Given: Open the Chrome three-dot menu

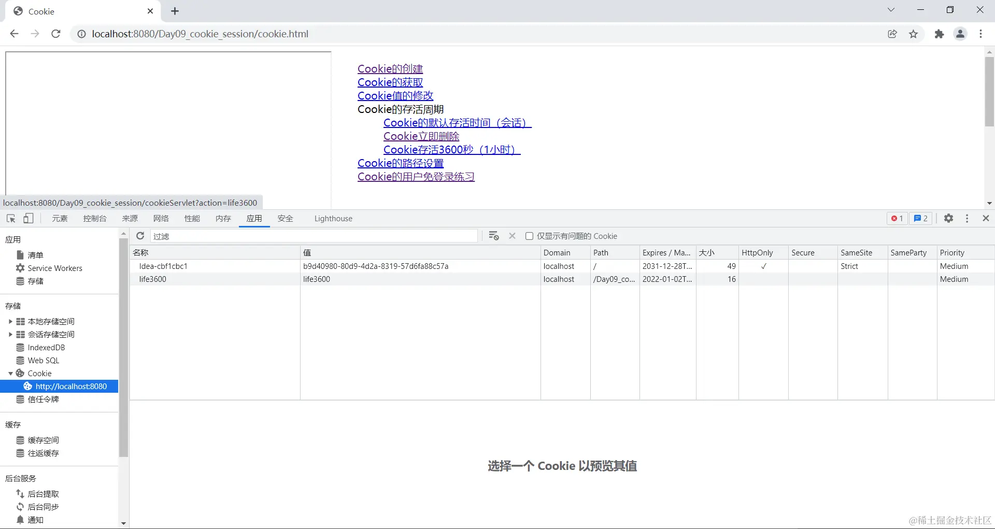Looking at the screenshot, I should coord(980,34).
